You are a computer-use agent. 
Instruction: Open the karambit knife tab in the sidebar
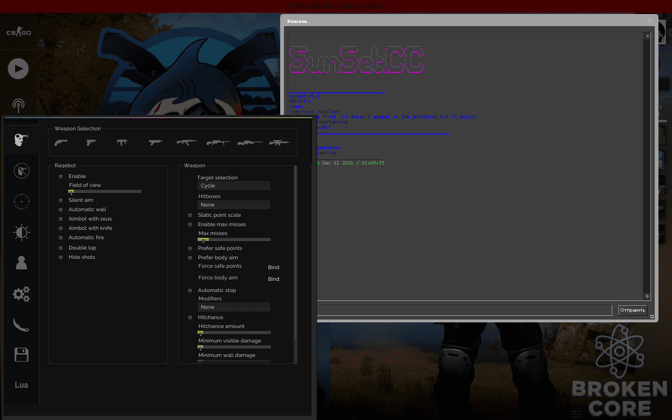click(21, 325)
